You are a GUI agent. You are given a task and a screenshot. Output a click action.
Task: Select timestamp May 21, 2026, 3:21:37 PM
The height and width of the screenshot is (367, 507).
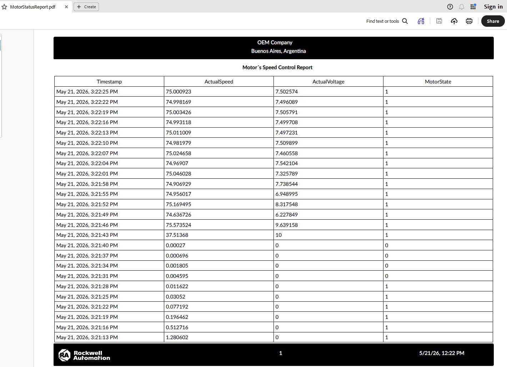click(87, 256)
